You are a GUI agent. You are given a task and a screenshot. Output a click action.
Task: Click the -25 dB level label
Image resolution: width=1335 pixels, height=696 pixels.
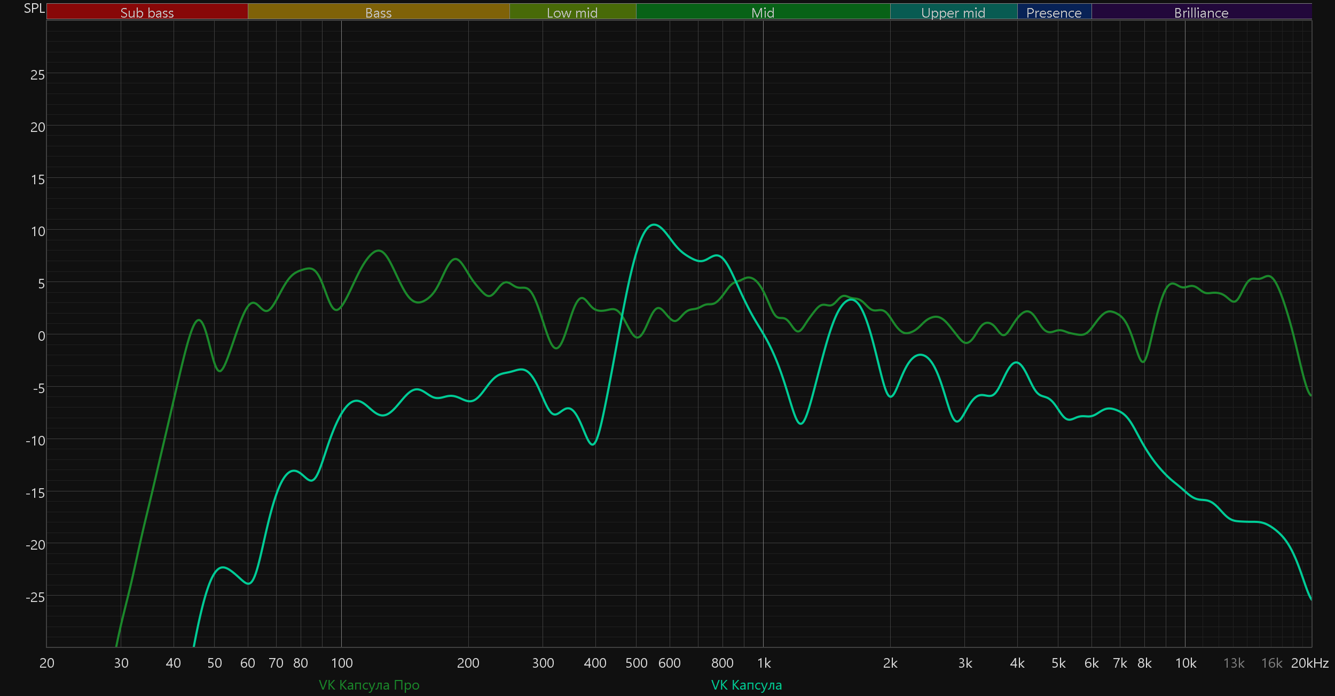35,597
